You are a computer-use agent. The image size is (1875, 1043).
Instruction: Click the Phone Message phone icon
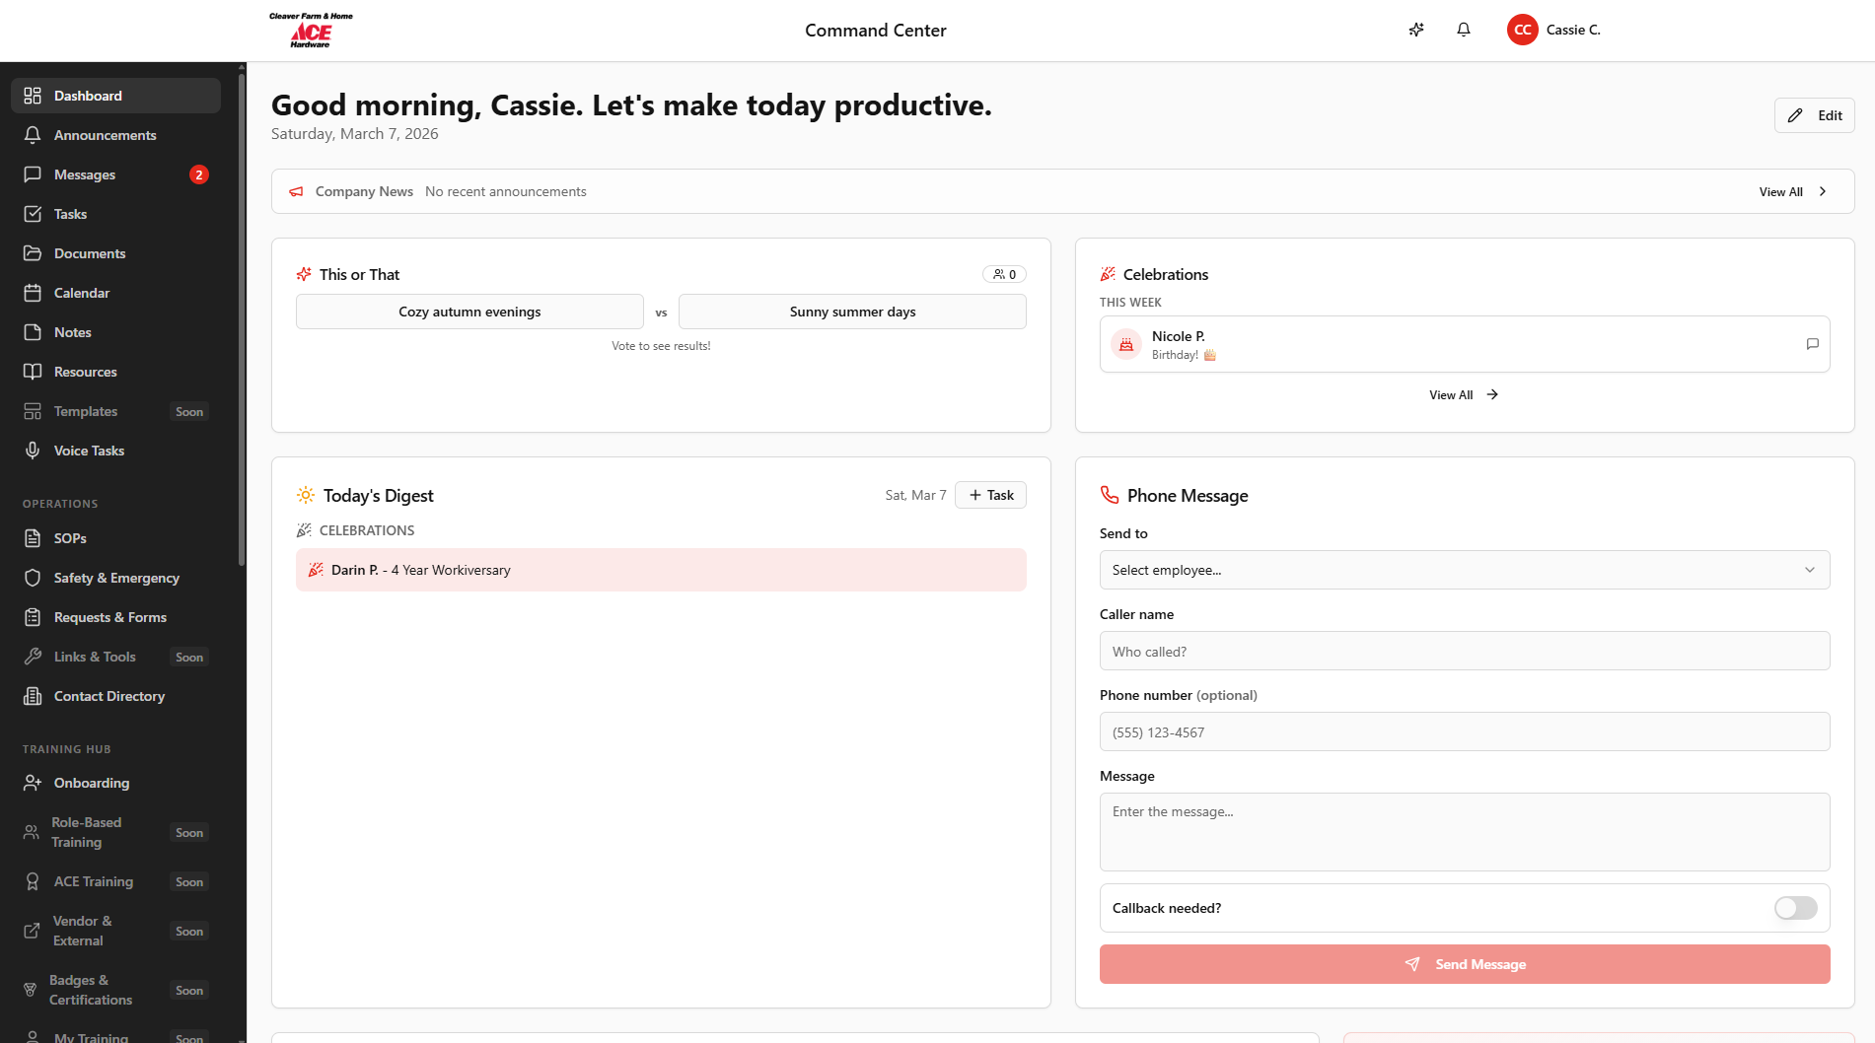(1110, 495)
